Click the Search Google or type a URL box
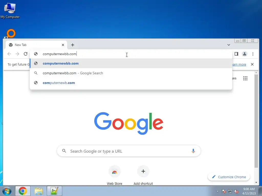 coord(129,151)
